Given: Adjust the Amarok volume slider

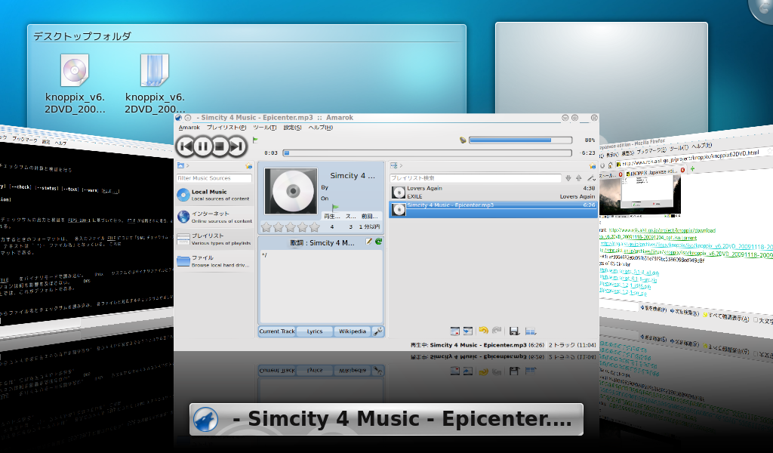Looking at the screenshot, I should pyautogui.click(x=521, y=140).
